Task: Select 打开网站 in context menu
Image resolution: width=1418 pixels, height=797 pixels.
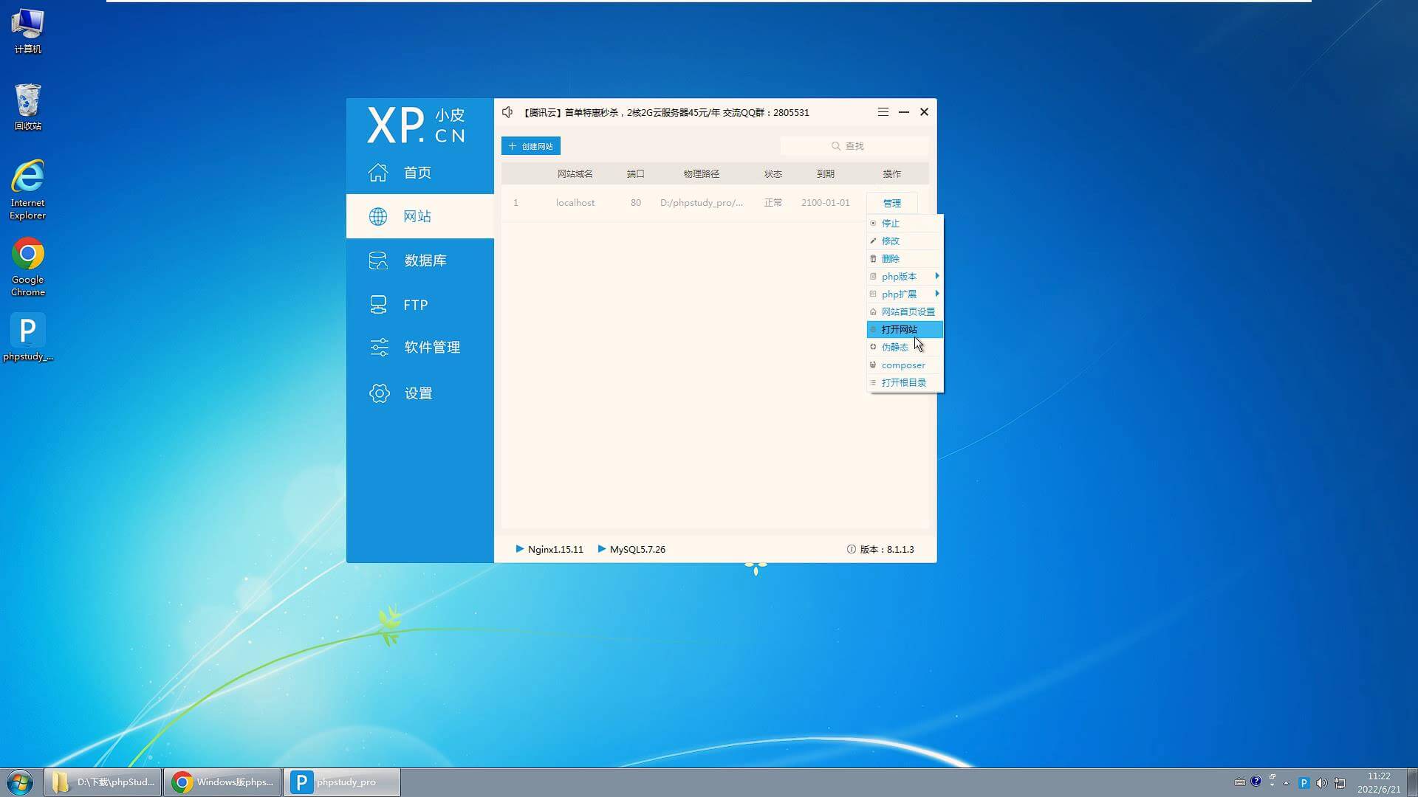Action: click(899, 330)
